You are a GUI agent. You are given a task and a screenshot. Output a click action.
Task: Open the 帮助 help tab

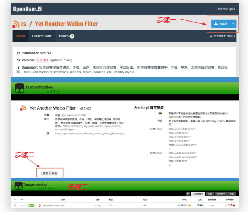point(232,194)
